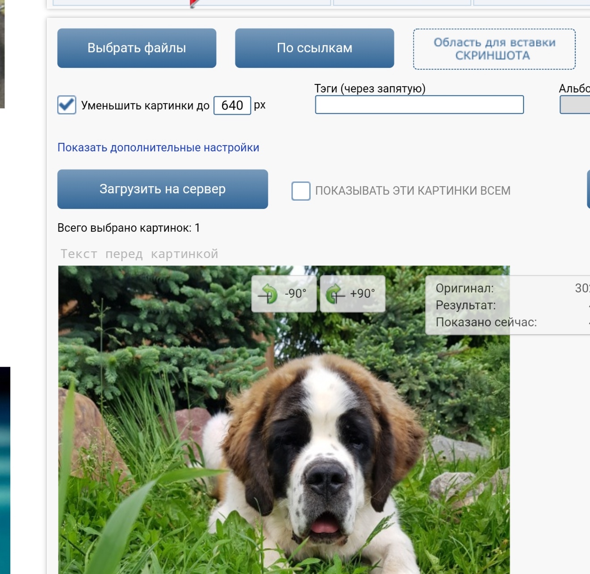590x574 pixels.
Task: Select the teal thumbnail on left edge
Action: tap(5, 470)
